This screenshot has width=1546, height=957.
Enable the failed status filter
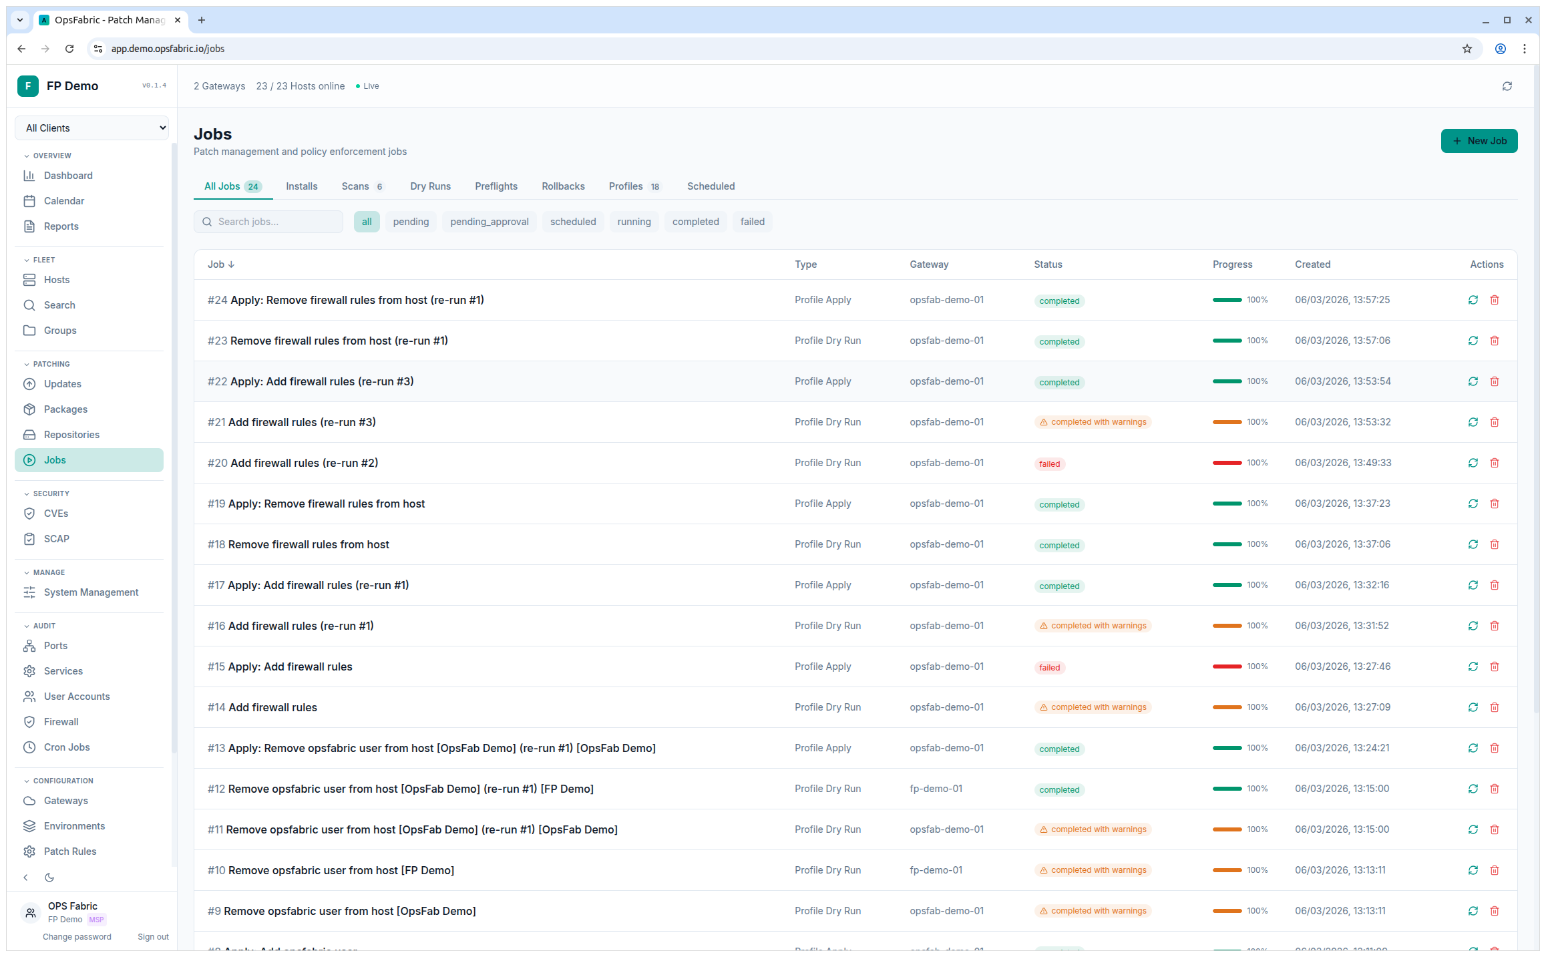click(752, 221)
